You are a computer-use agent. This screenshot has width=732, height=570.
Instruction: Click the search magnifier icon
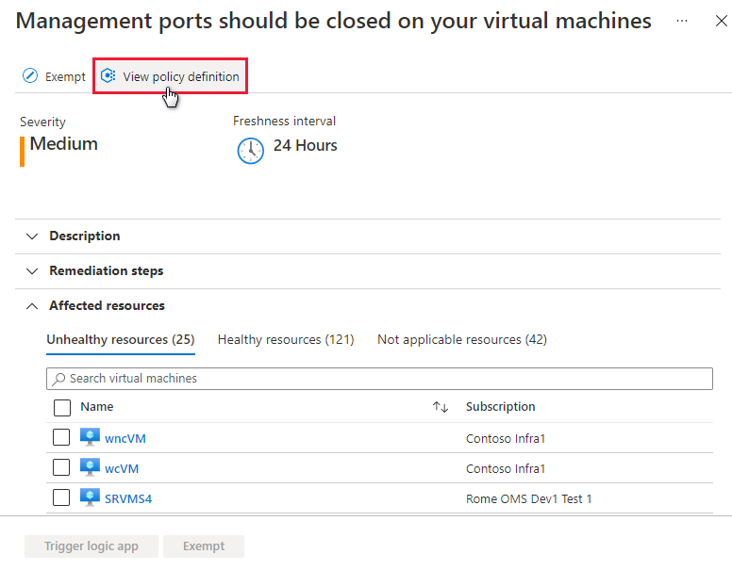pos(58,379)
